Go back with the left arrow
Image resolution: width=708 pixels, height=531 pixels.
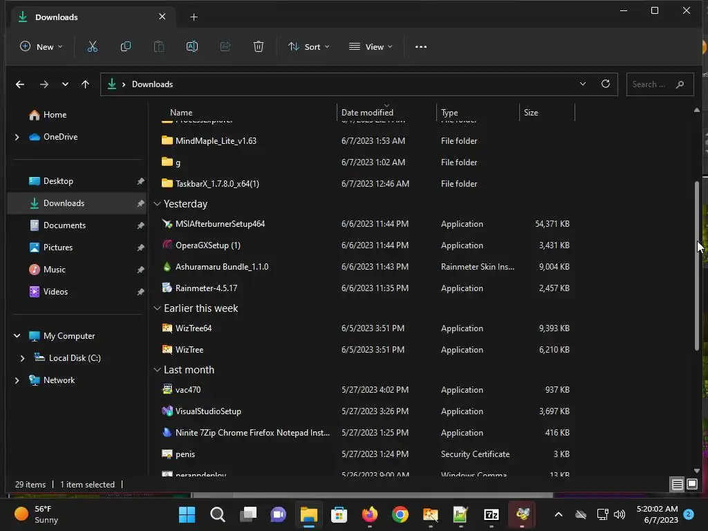point(20,84)
